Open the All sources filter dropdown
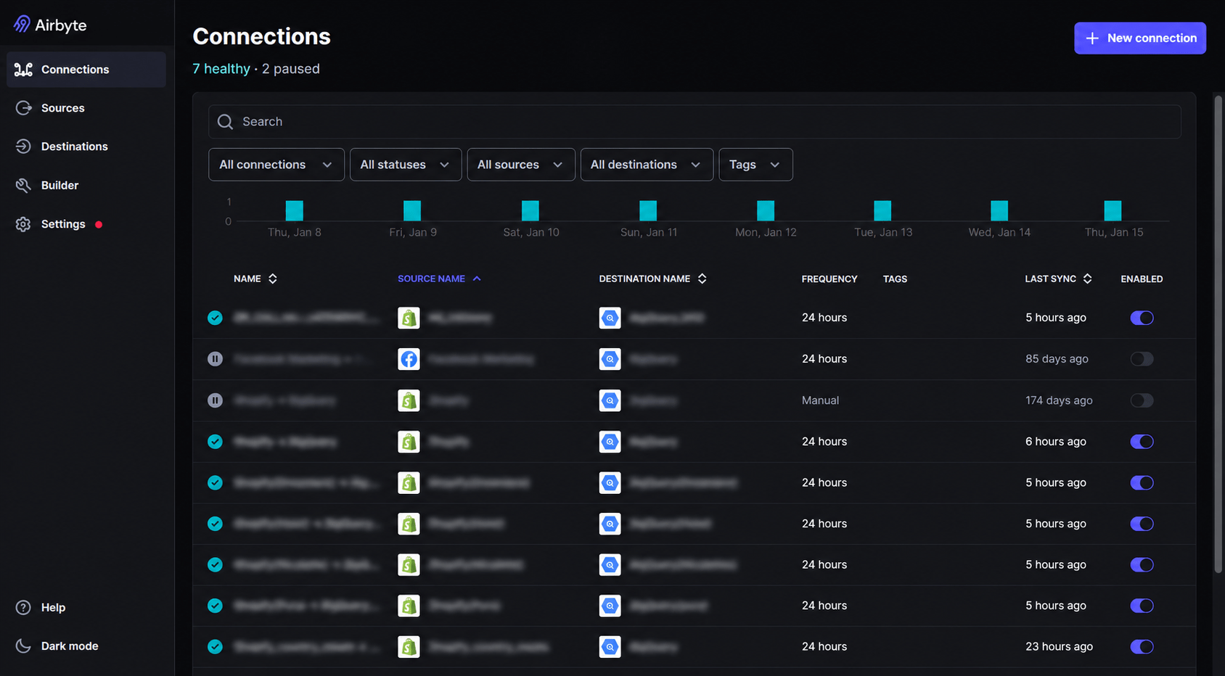1225x676 pixels. click(x=521, y=165)
